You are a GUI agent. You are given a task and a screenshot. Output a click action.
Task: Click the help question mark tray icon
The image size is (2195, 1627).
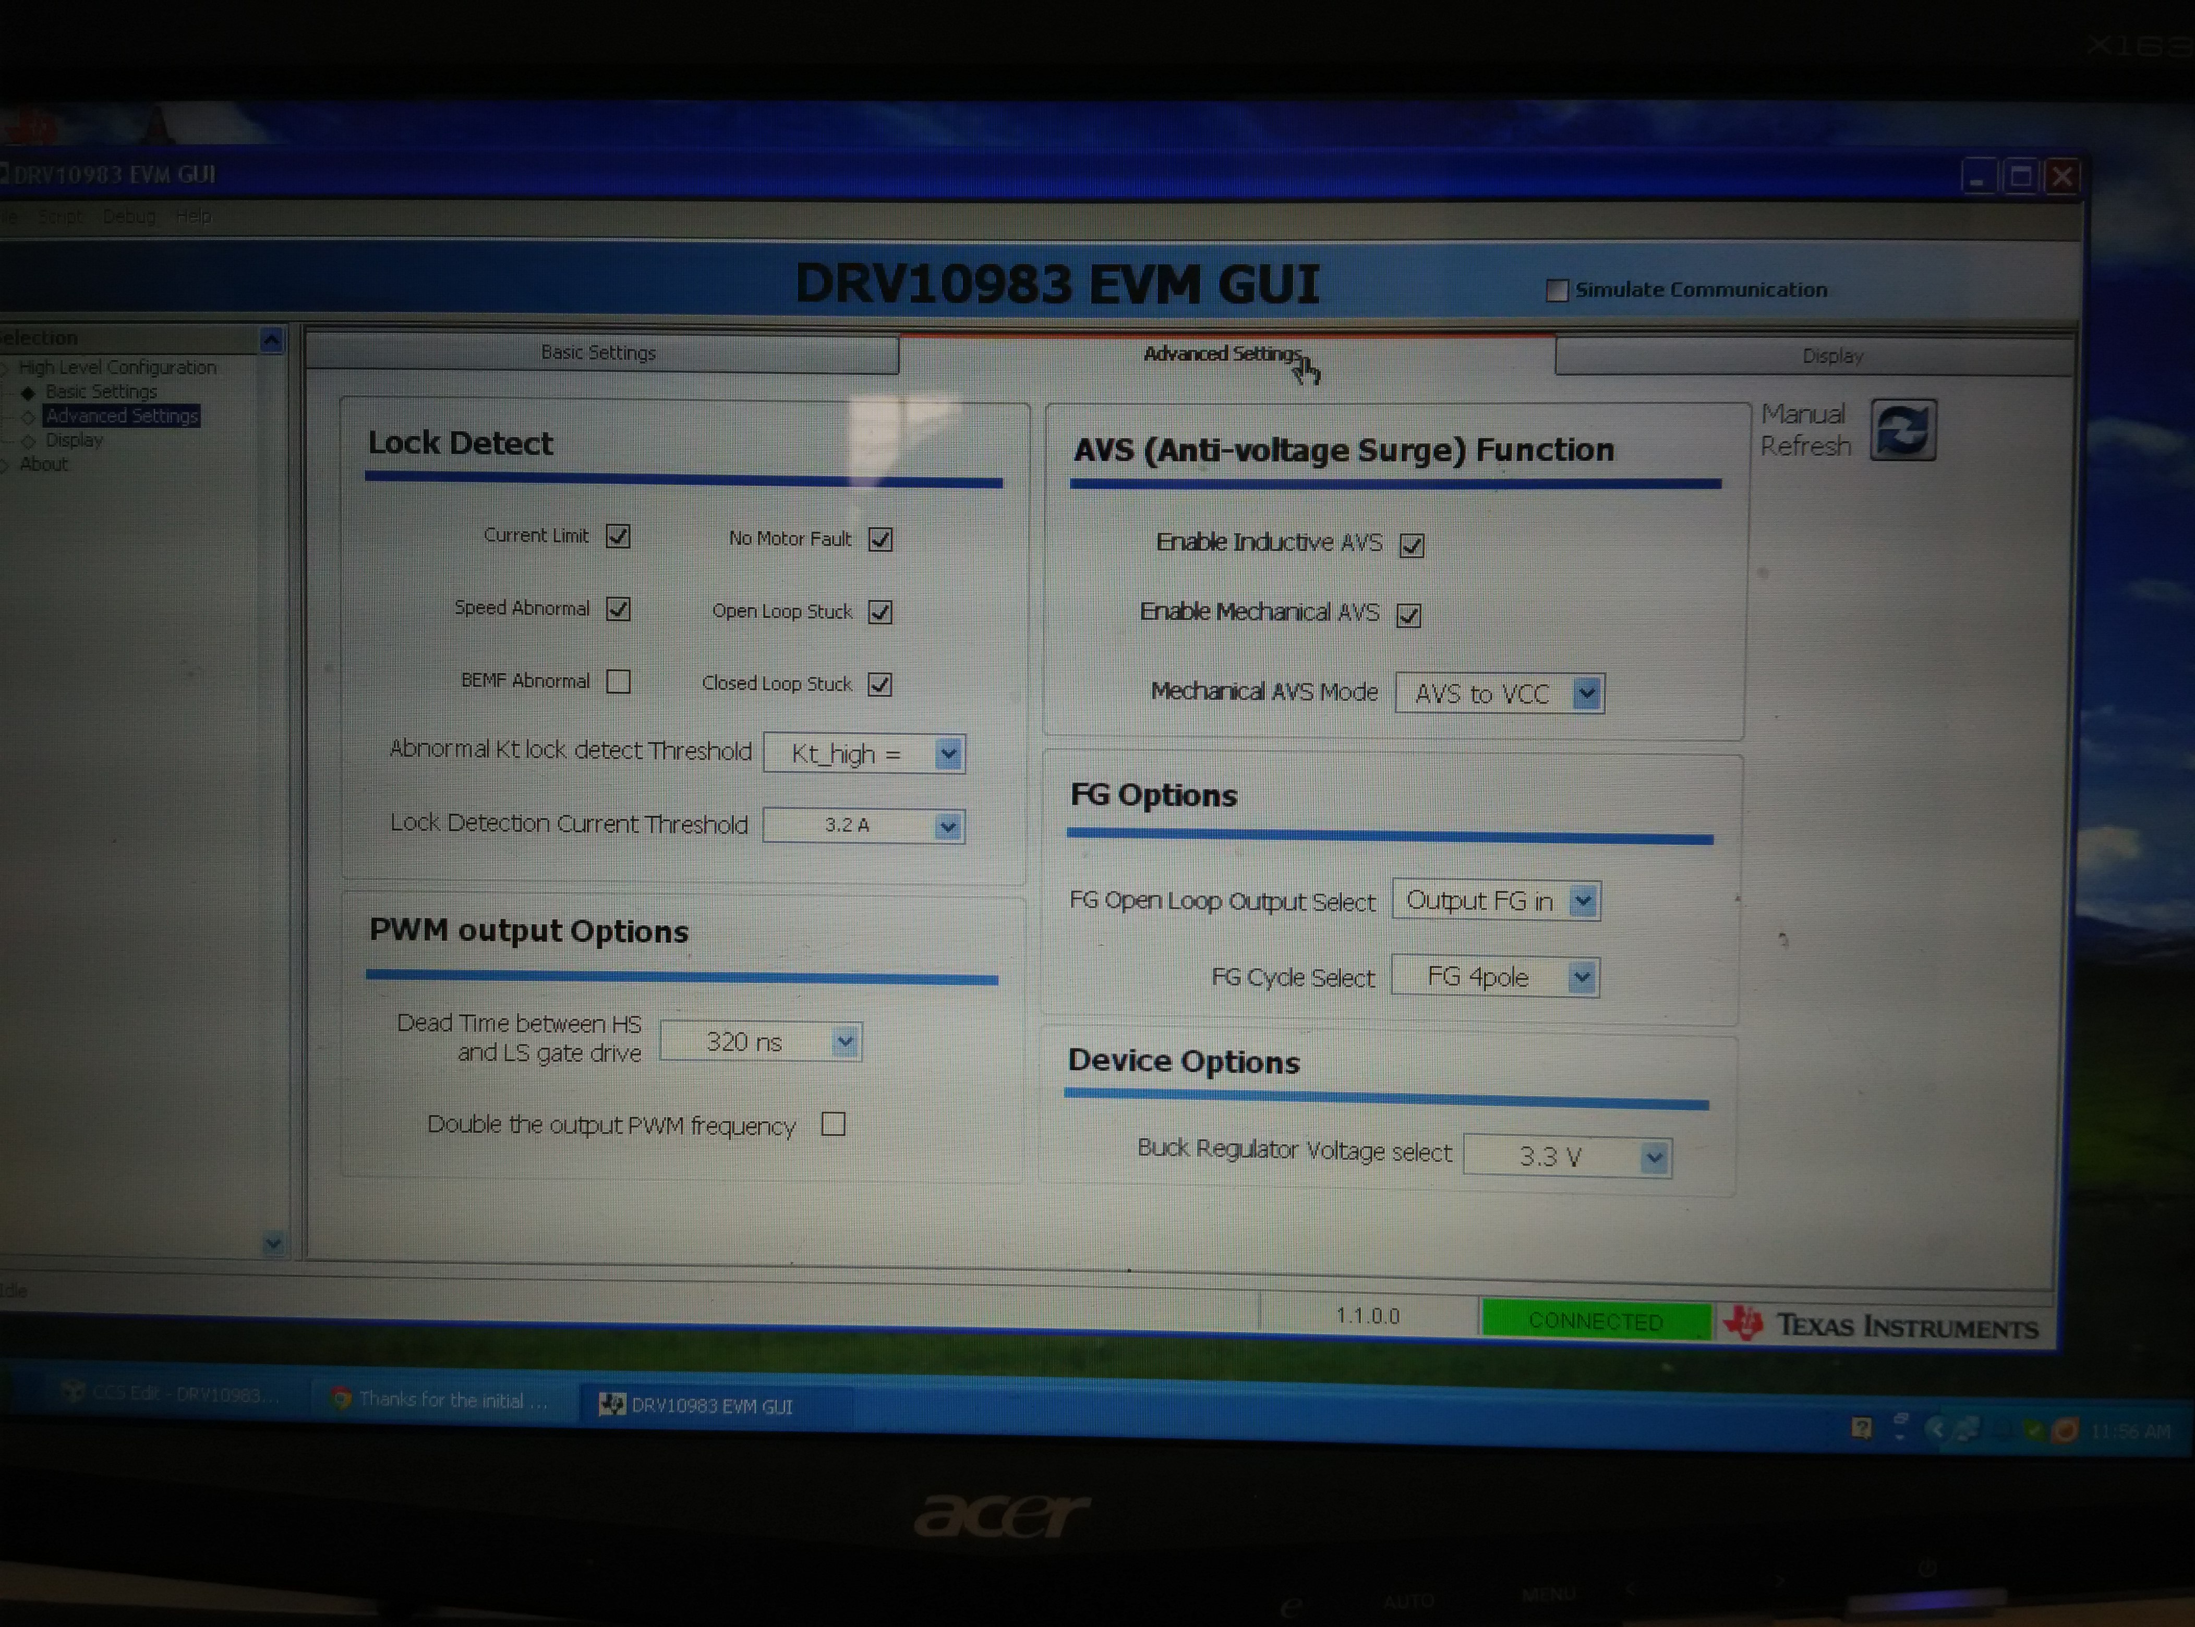coord(1861,1428)
